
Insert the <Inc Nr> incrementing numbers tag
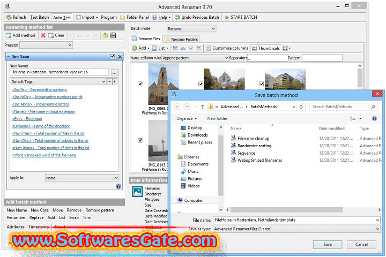pyautogui.click(x=39, y=90)
